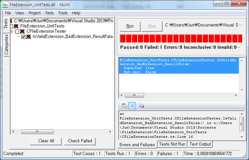Open the Project menu
The image size is (249, 160).
[34, 13]
